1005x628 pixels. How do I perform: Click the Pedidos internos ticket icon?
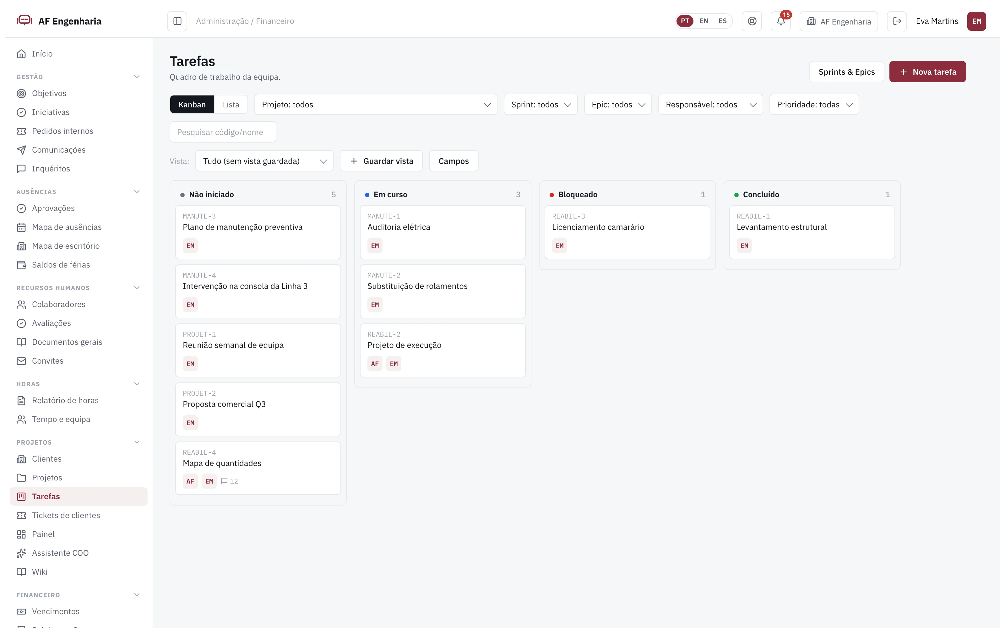click(21, 131)
